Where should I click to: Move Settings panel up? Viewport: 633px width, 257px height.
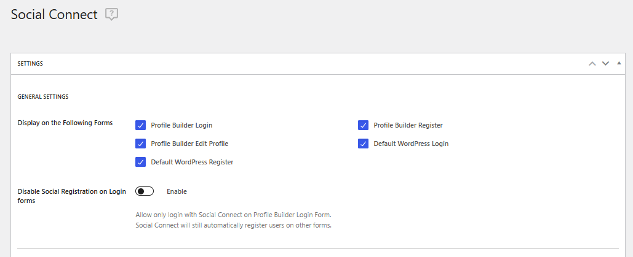592,64
